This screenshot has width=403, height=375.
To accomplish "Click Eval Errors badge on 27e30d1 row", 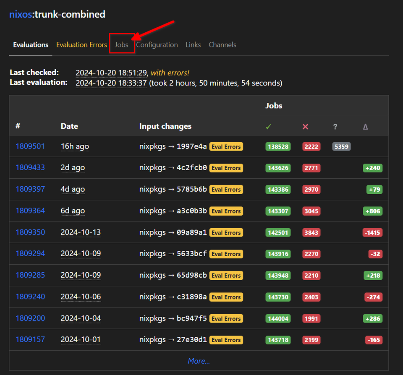I will click(x=226, y=340).
